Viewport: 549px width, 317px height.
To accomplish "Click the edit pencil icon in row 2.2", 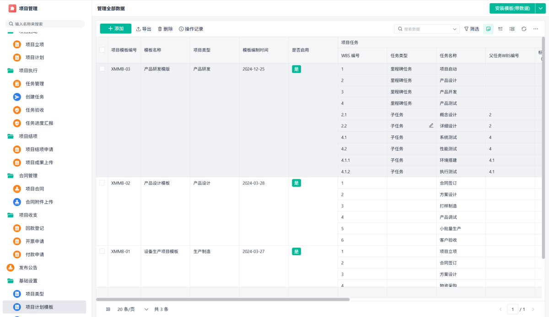I will tap(431, 126).
